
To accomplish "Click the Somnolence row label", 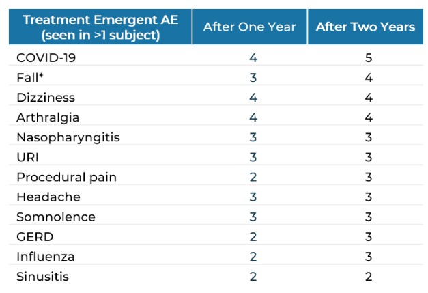I will tap(56, 217).
